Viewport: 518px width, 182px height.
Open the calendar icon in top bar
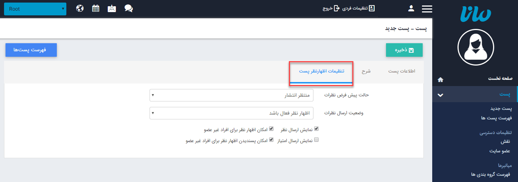pyautogui.click(x=96, y=8)
